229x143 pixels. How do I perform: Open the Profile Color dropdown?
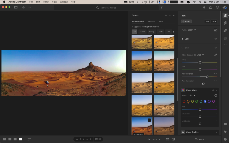pyautogui.click(x=192, y=30)
